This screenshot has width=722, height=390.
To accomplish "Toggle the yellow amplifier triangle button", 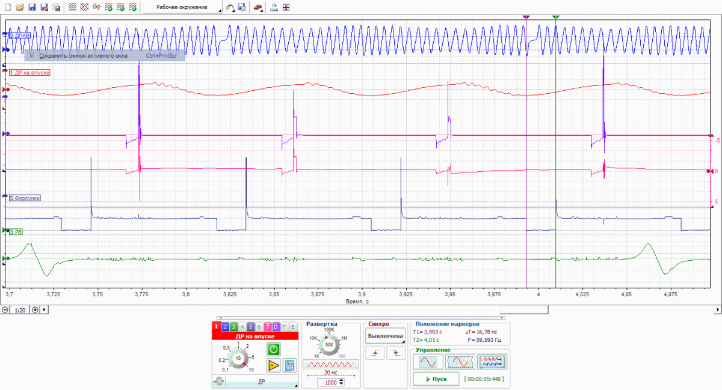I will point(274,365).
